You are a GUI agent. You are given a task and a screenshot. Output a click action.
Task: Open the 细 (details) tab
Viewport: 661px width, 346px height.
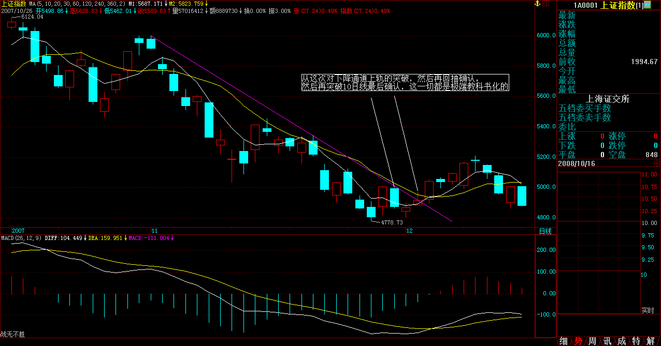click(563, 341)
